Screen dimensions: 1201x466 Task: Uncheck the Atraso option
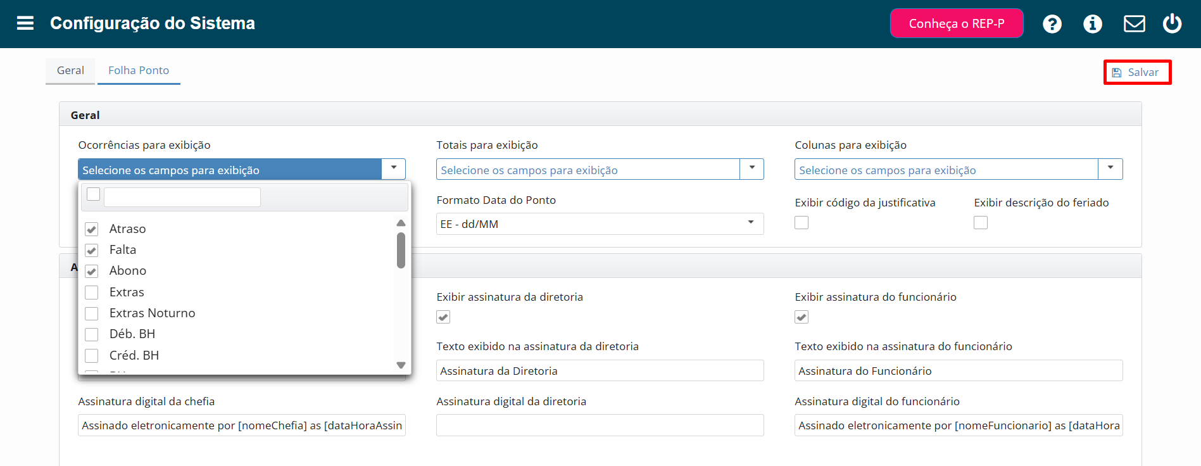92,229
